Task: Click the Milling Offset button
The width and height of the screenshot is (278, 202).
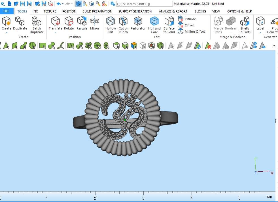Action: pyautogui.click(x=192, y=31)
